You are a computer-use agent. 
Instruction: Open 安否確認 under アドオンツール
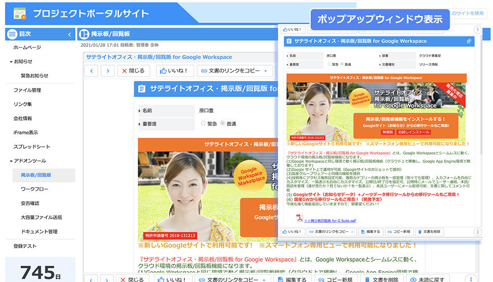tap(30, 203)
